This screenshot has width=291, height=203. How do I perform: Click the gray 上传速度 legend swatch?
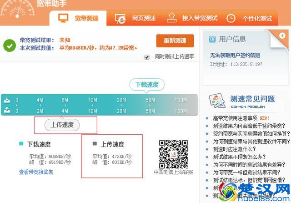coord(95,143)
